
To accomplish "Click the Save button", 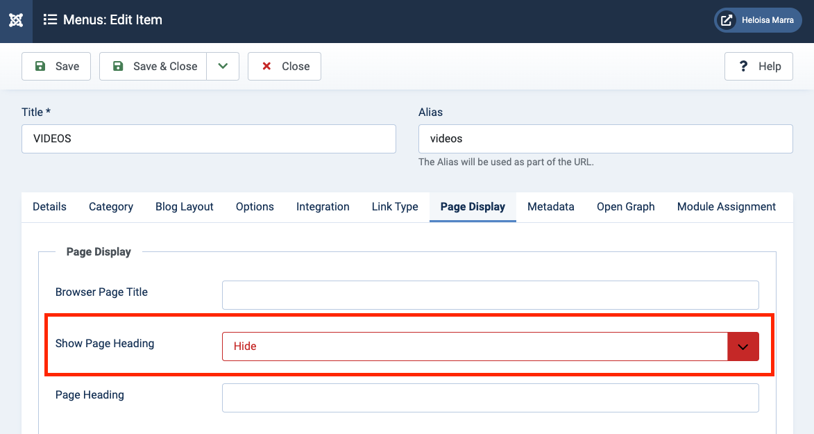I will [x=56, y=67].
